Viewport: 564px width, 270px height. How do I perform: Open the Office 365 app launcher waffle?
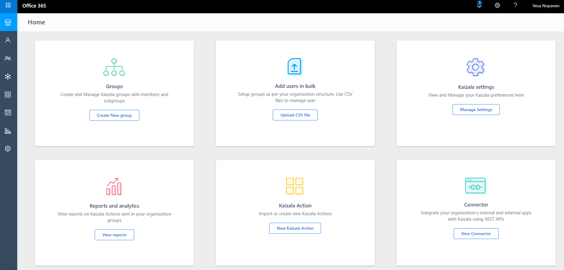point(8,5)
